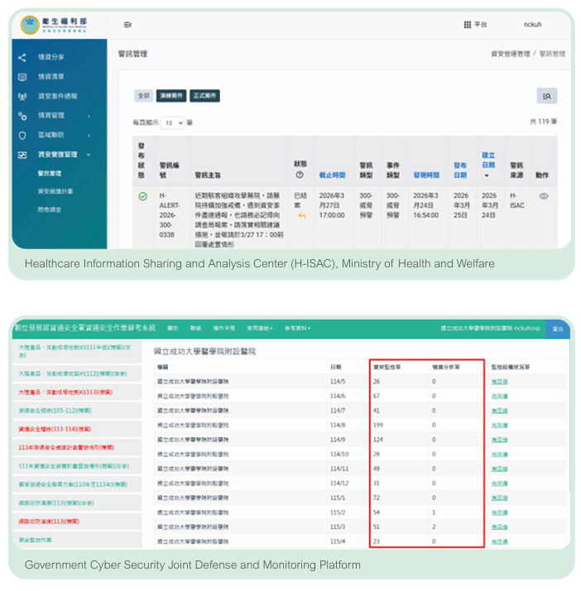Click the blue 登出 logout button
The height and width of the screenshot is (591, 581).
(558, 329)
